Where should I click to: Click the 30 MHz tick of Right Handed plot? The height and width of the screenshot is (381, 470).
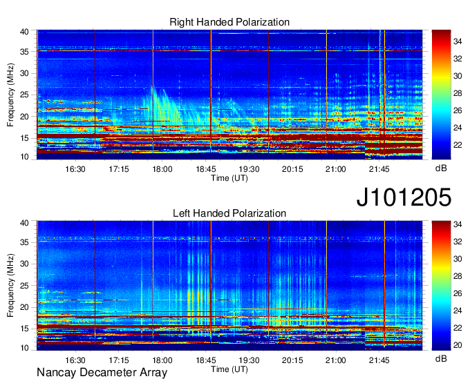coord(24,73)
